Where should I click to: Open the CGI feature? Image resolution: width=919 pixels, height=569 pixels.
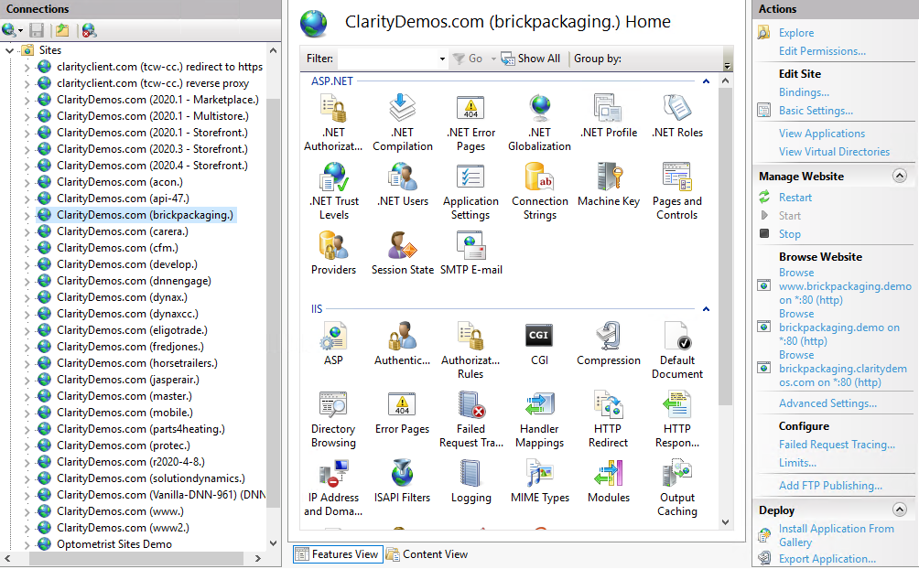pyautogui.click(x=539, y=344)
